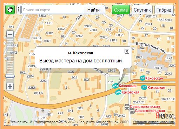The height and width of the screenshot is (129, 179).
Task: Click building label 26С1
Action: click(158, 68)
